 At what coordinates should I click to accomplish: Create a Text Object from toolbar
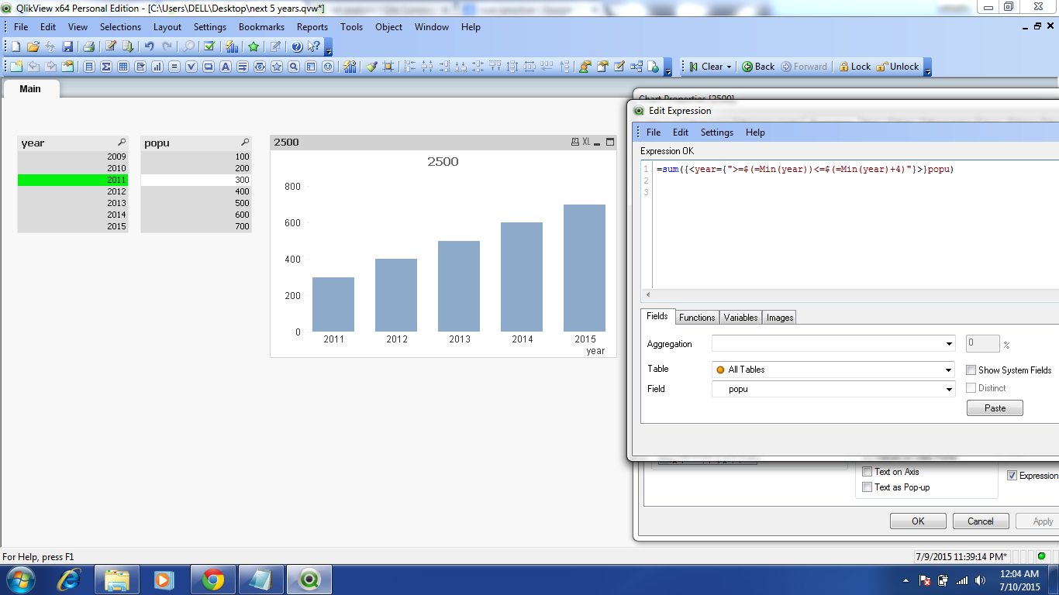(226, 67)
